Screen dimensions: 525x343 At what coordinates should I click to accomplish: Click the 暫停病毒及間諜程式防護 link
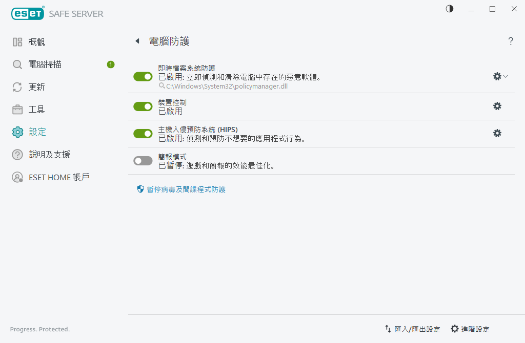pyautogui.click(x=186, y=189)
